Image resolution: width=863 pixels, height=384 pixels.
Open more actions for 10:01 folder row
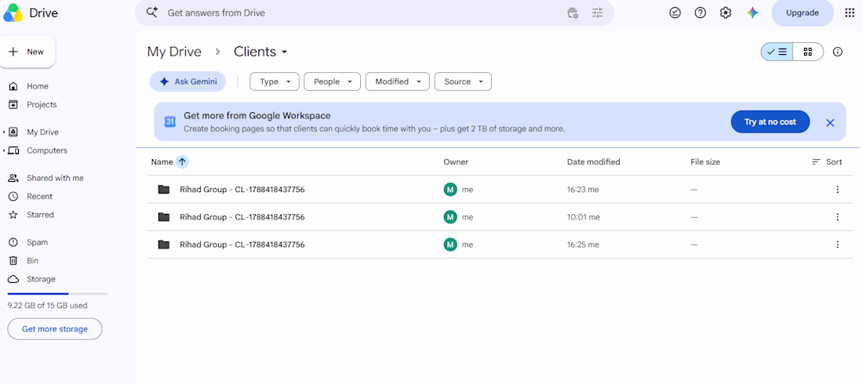837,217
